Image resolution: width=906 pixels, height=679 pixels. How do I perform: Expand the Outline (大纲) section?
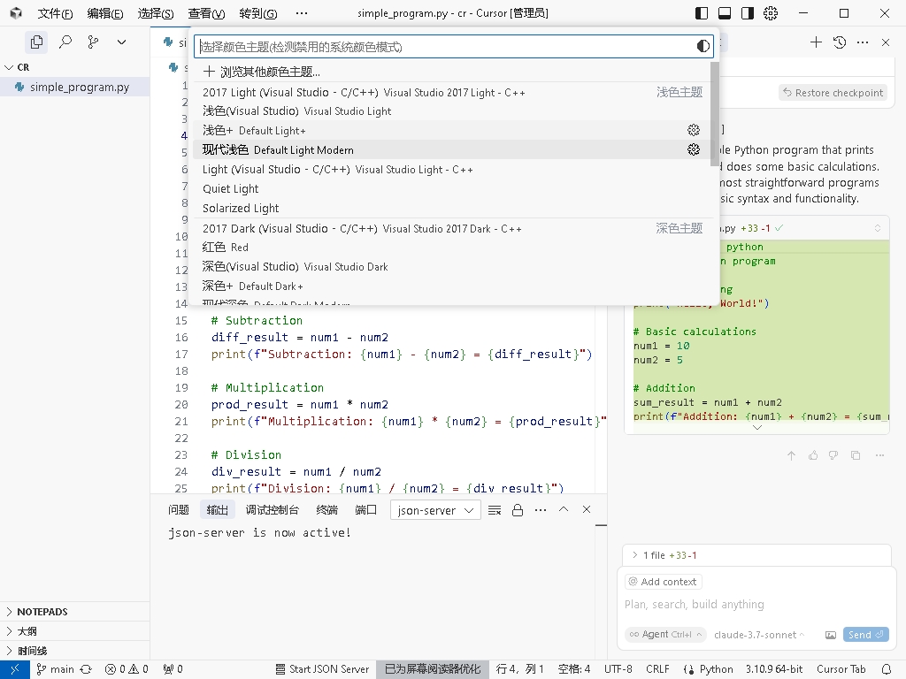tap(75, 631)
